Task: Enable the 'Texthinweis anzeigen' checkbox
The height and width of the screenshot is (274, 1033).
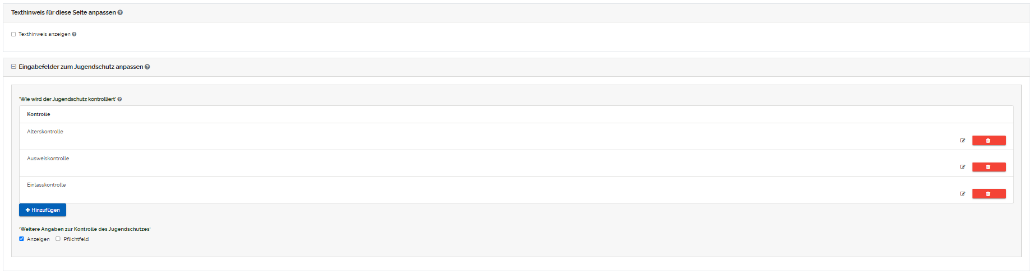Action: click(13, 34)
